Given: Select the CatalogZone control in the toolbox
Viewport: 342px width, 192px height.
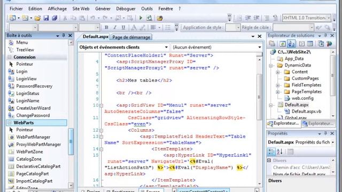Looking at the screenshot, I should pos(29,159).
